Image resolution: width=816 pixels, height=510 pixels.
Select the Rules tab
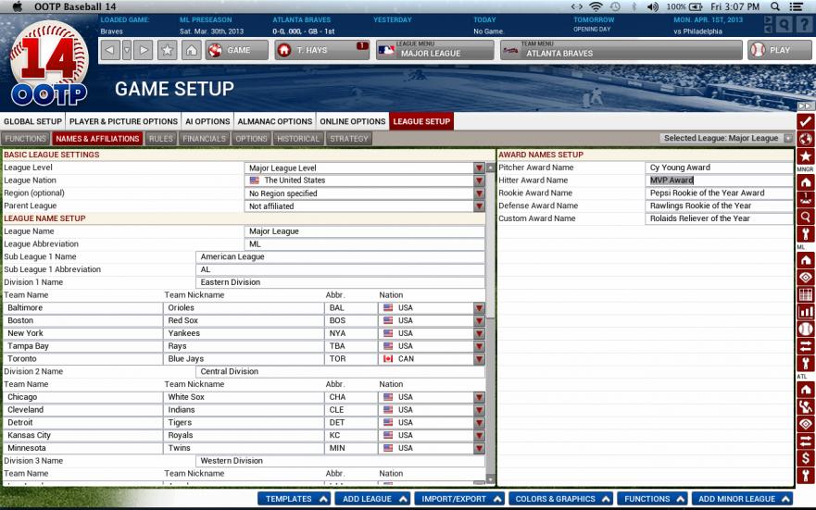pos(161,139)
